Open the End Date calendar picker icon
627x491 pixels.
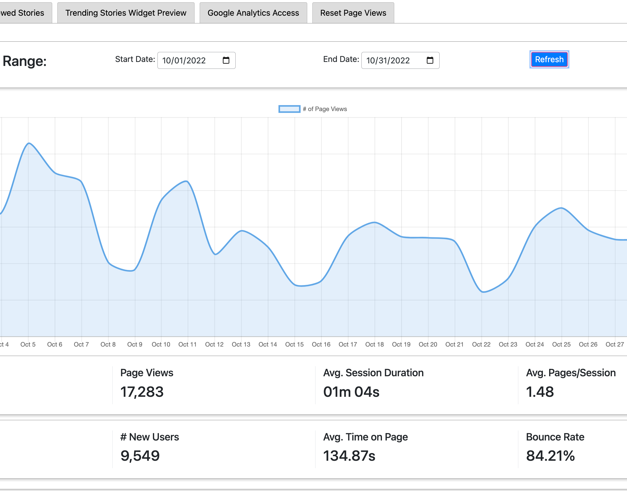pyautogui.click(x=430, y=60)
